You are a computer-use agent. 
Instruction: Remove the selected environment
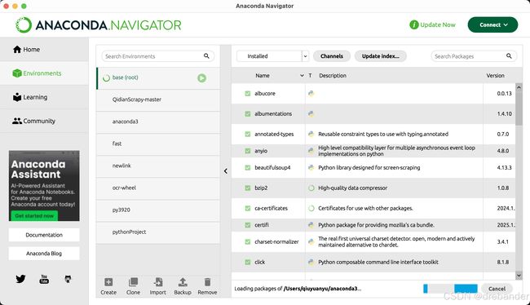[x=207, y=286]
